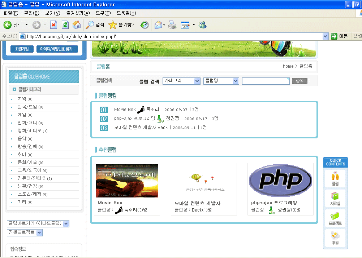Click the Print toolbar icon
The width and height of the screenshot is (362, 258).
[x=172, y=25]
